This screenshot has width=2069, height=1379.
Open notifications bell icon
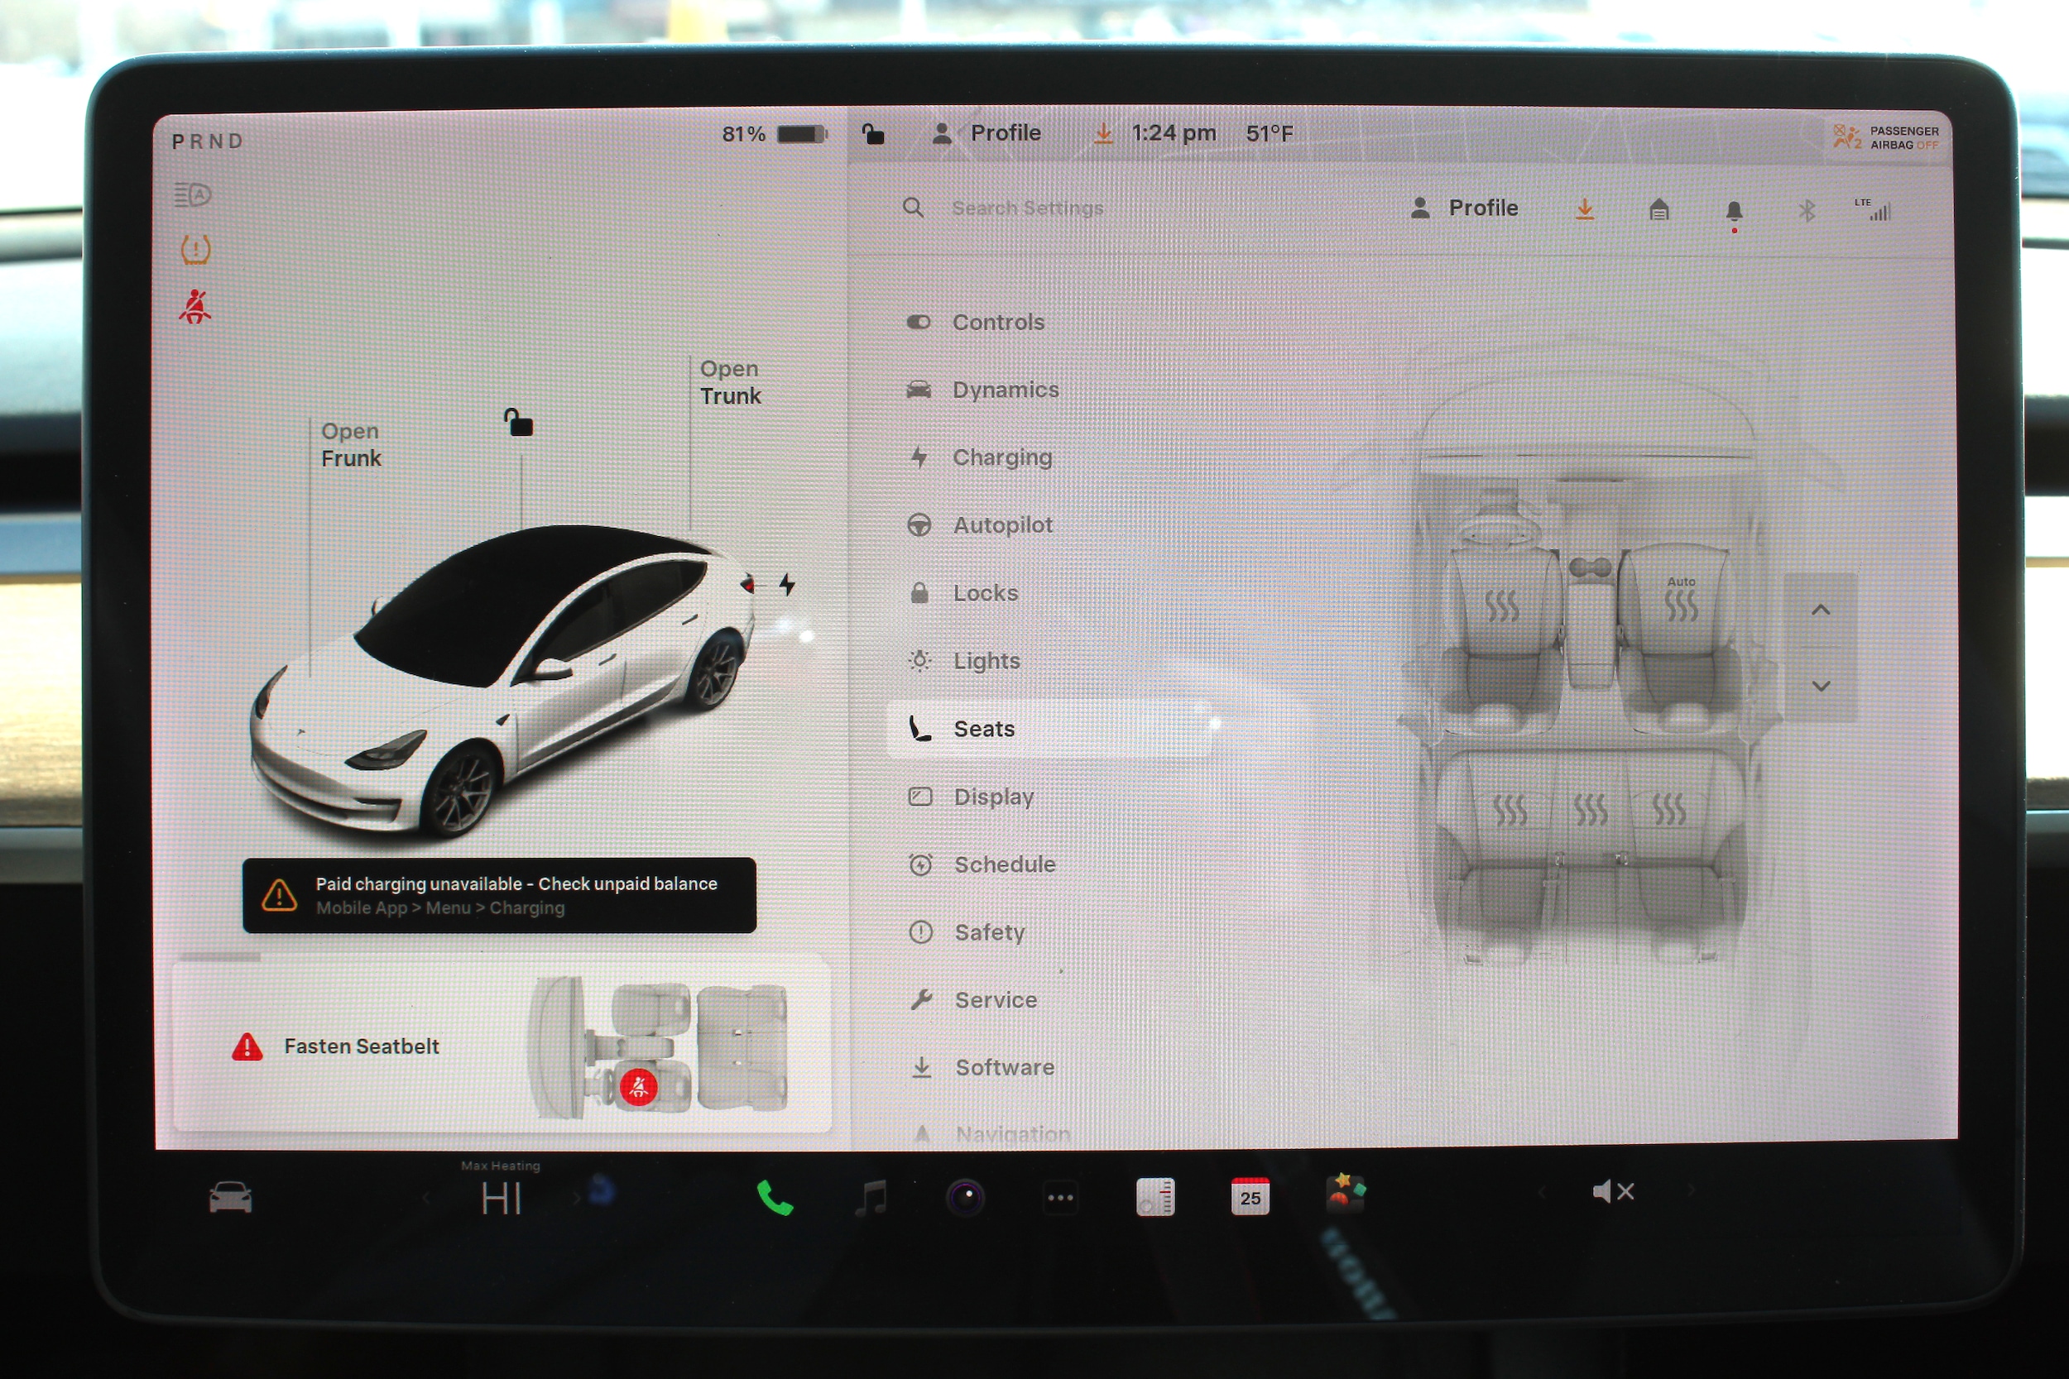(1733, 211)
